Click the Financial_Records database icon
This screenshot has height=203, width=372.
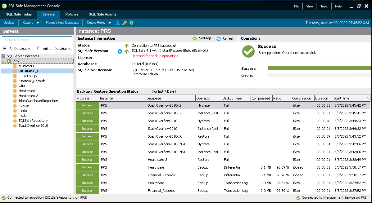click(15, 81)
